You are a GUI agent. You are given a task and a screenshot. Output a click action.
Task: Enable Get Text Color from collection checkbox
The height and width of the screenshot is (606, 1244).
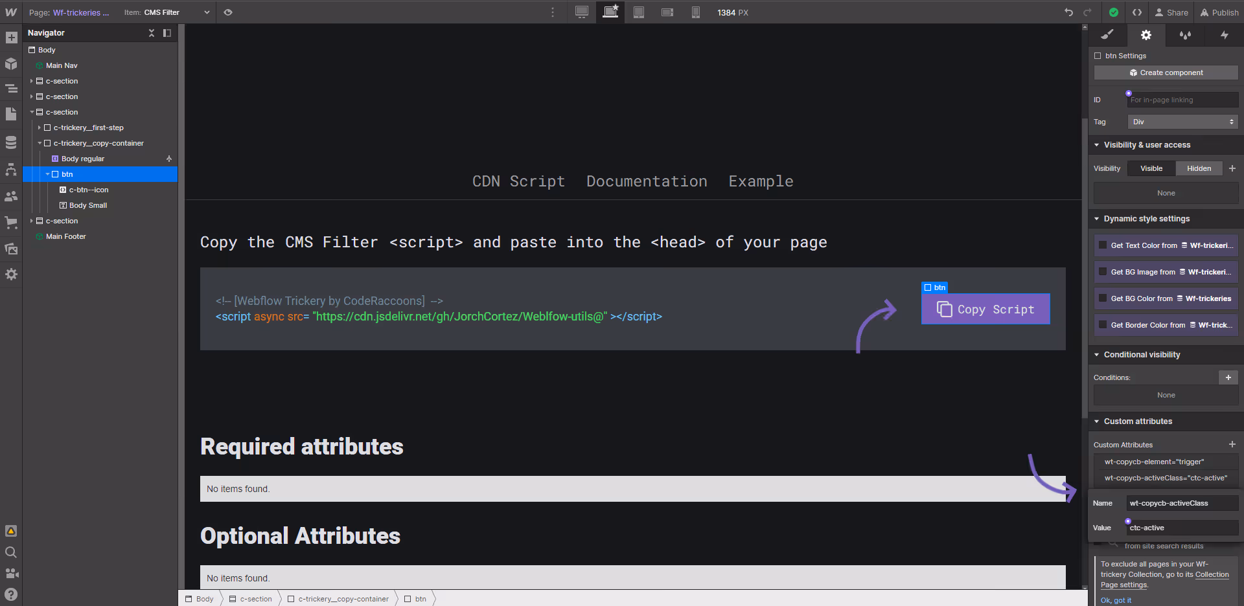pyautogui.click(x=1103, y=245)
